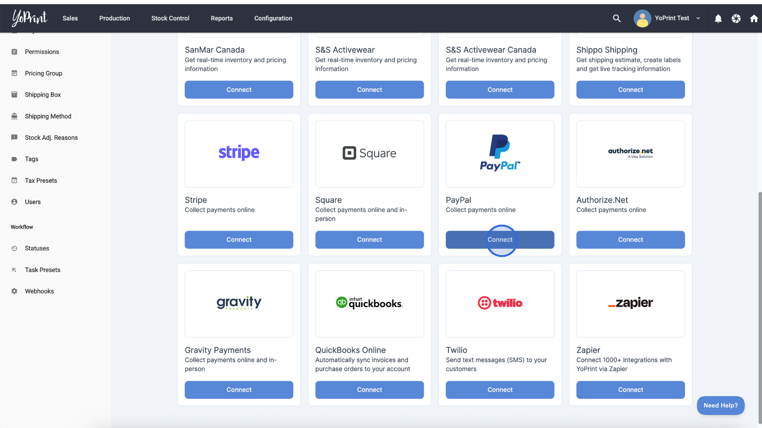
Task: Connect Shippo Shipping integration
Action: click(631, 90)
